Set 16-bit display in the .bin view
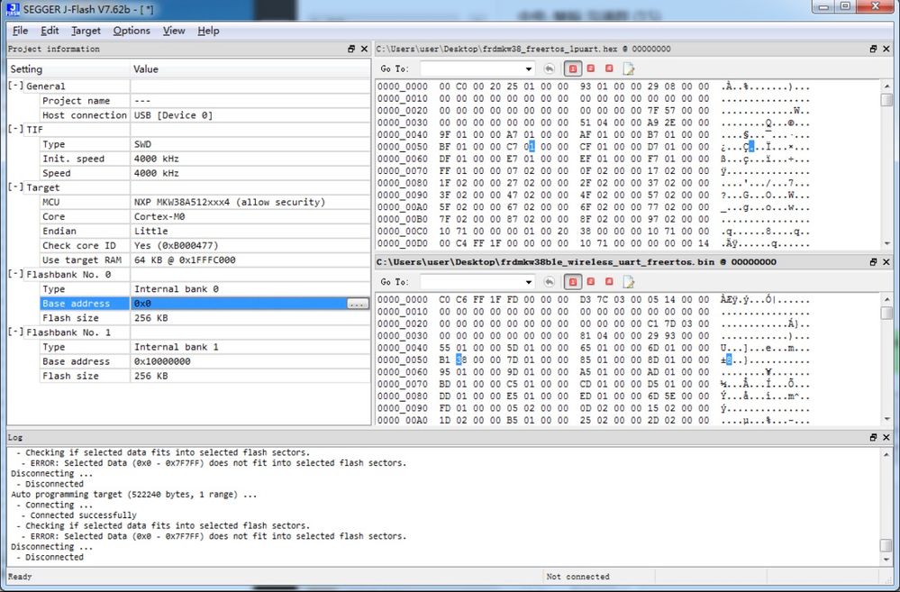This screenshot has height=592, width=900. [x=591, y=282]
